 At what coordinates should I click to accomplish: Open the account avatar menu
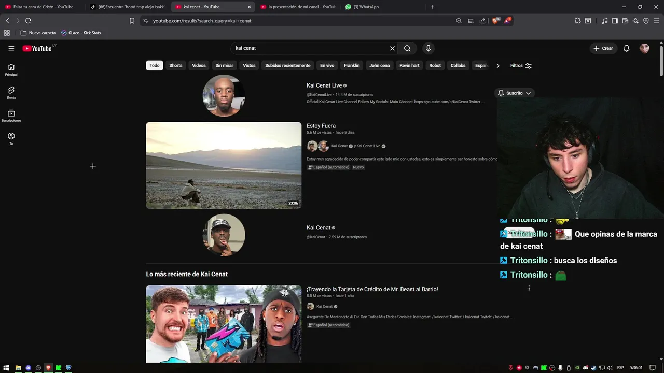(644, 48)
